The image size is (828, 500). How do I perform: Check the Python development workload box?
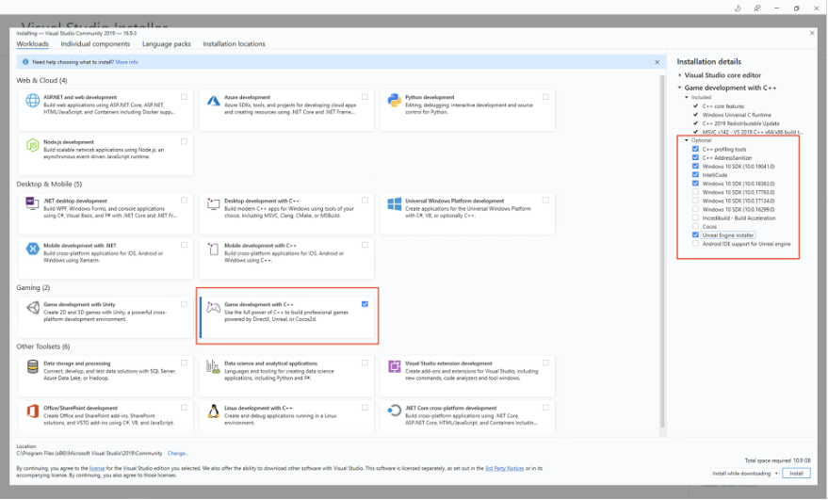(545, 97)
